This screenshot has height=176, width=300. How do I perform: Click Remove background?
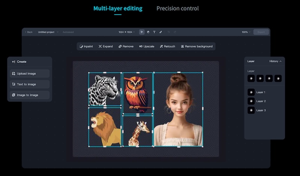[x=196, y=46]
